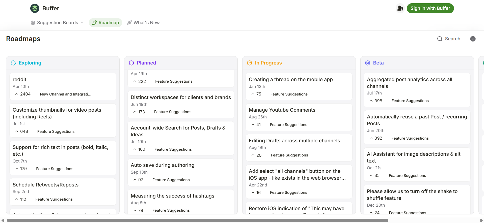The image size is (484, 223).
Task: Upvote the Planned card with 222 votes
Action: [140, 81]
